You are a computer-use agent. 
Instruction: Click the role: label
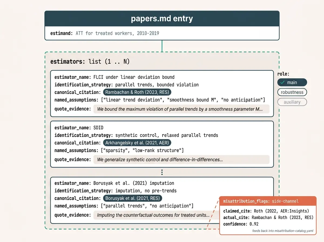pyautogui.click(x=283, y=74)
